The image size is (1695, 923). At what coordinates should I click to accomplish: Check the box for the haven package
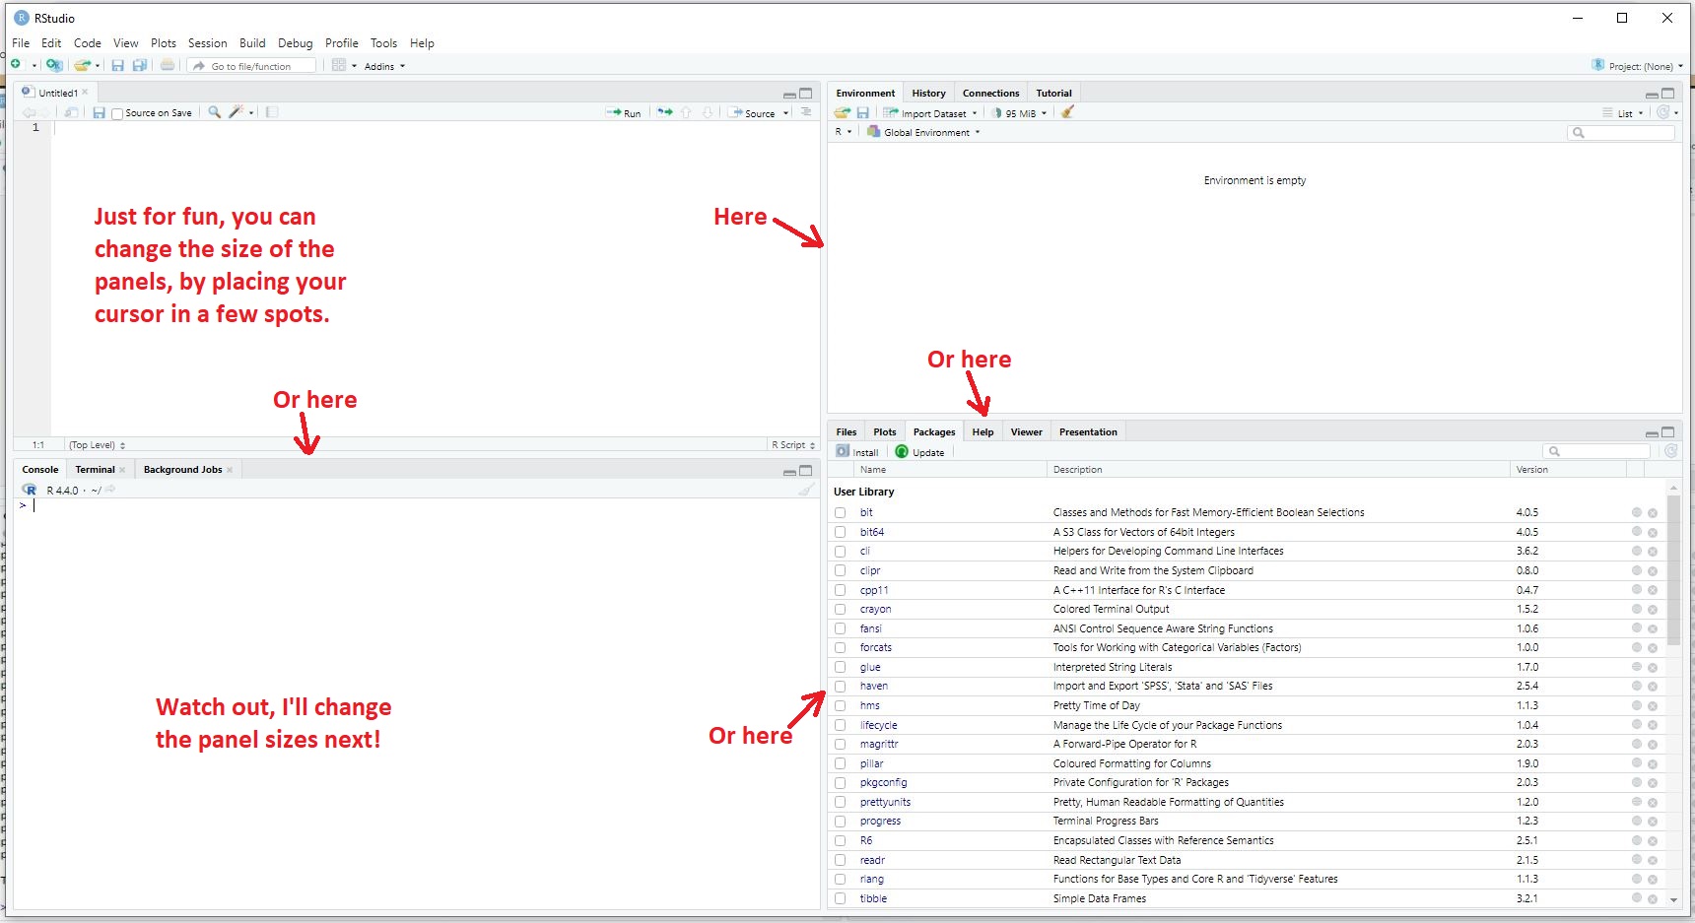[840, 687]
